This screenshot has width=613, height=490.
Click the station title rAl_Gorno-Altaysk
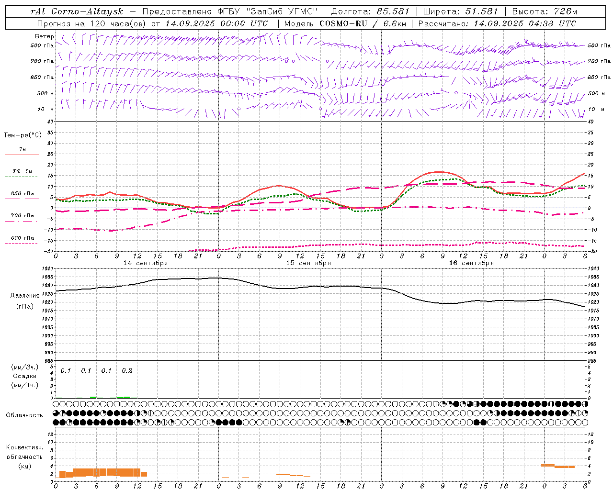[x=77, y=11]
